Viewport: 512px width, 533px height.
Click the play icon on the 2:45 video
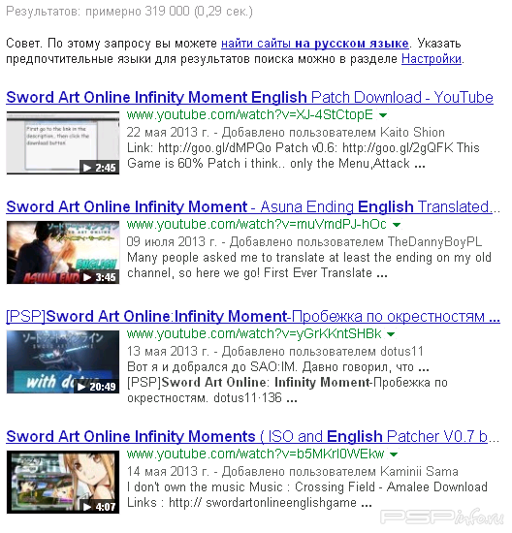[87, 168]
